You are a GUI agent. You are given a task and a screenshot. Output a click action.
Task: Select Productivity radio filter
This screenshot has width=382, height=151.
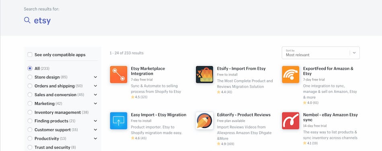pyautogui.click(x=30, y=139)
